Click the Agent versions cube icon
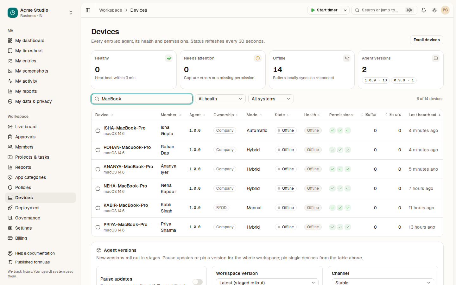Screen dimensions: 456x285 (x=99, y=250)
